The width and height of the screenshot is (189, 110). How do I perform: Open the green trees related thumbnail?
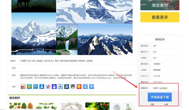click(x=21, y=106)
